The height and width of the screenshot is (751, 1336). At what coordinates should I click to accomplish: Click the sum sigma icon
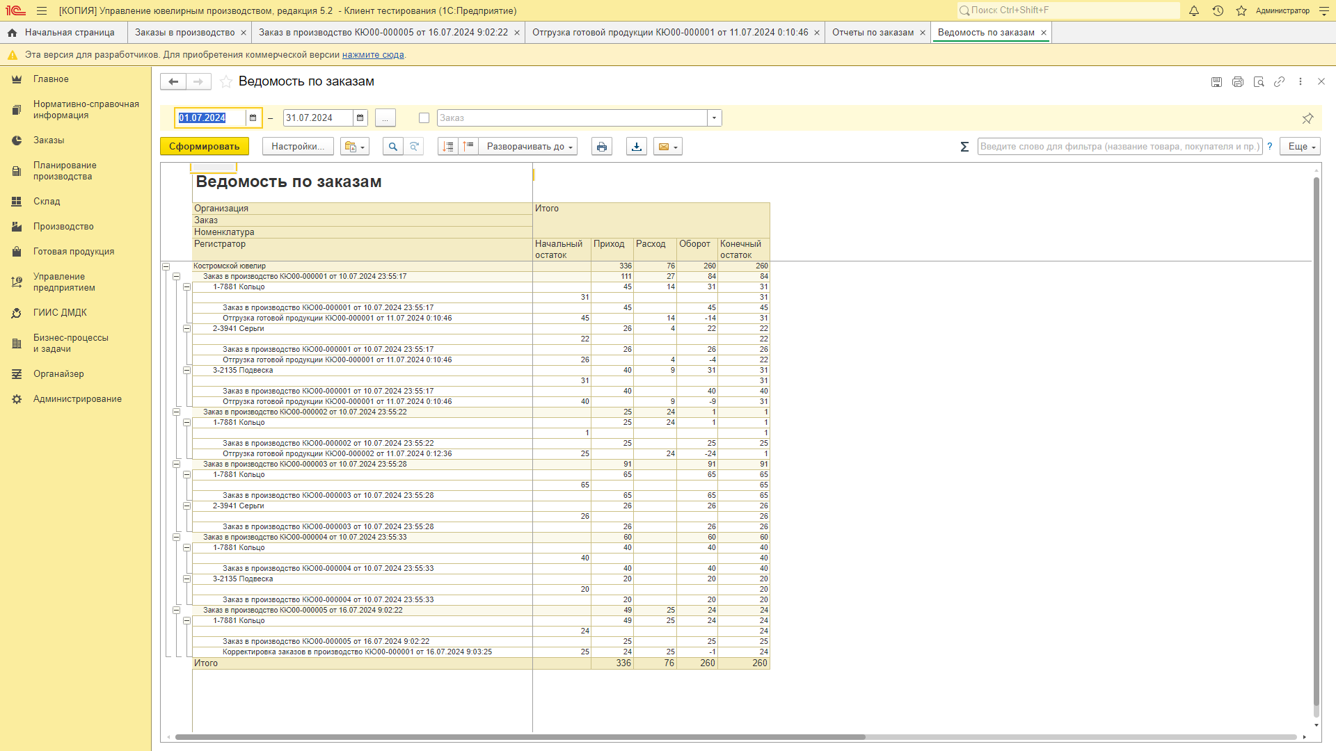964,147
